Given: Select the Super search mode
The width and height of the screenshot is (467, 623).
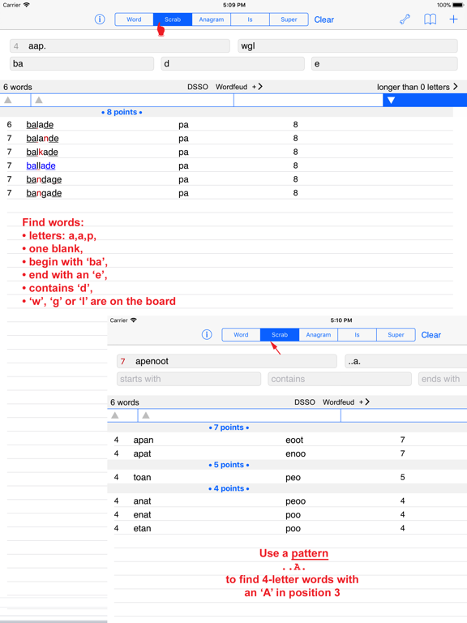Looking at the screenshot, I should tap(289, 19).
